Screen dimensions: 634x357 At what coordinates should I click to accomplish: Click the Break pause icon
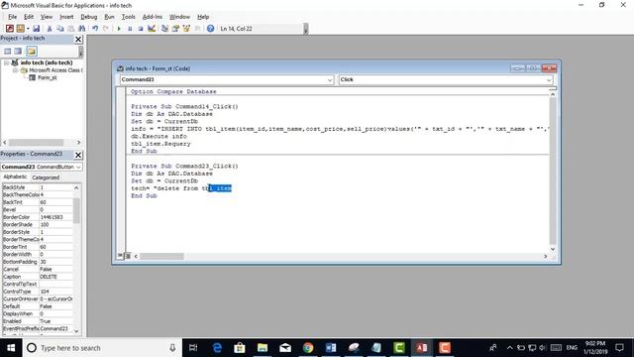130,29
